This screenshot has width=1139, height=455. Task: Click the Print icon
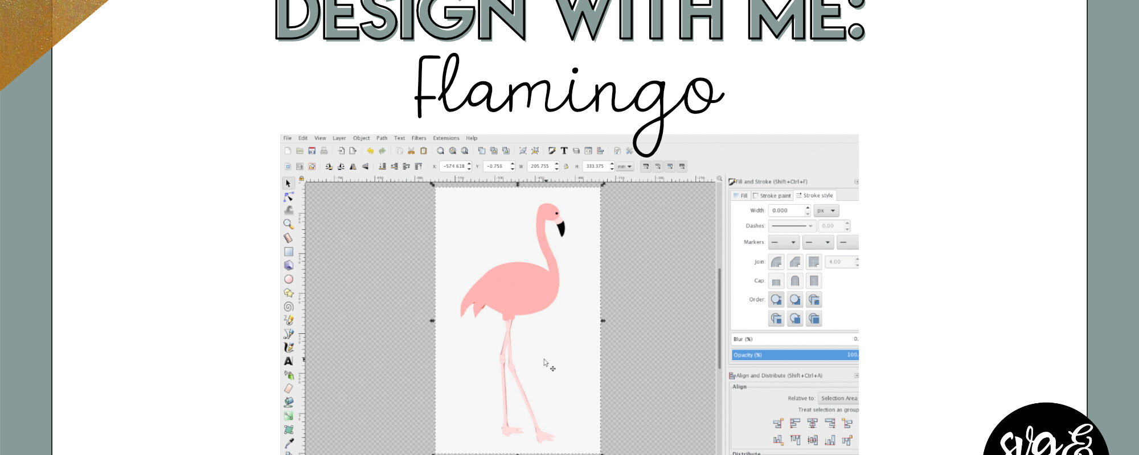click(x=323, y=151)
